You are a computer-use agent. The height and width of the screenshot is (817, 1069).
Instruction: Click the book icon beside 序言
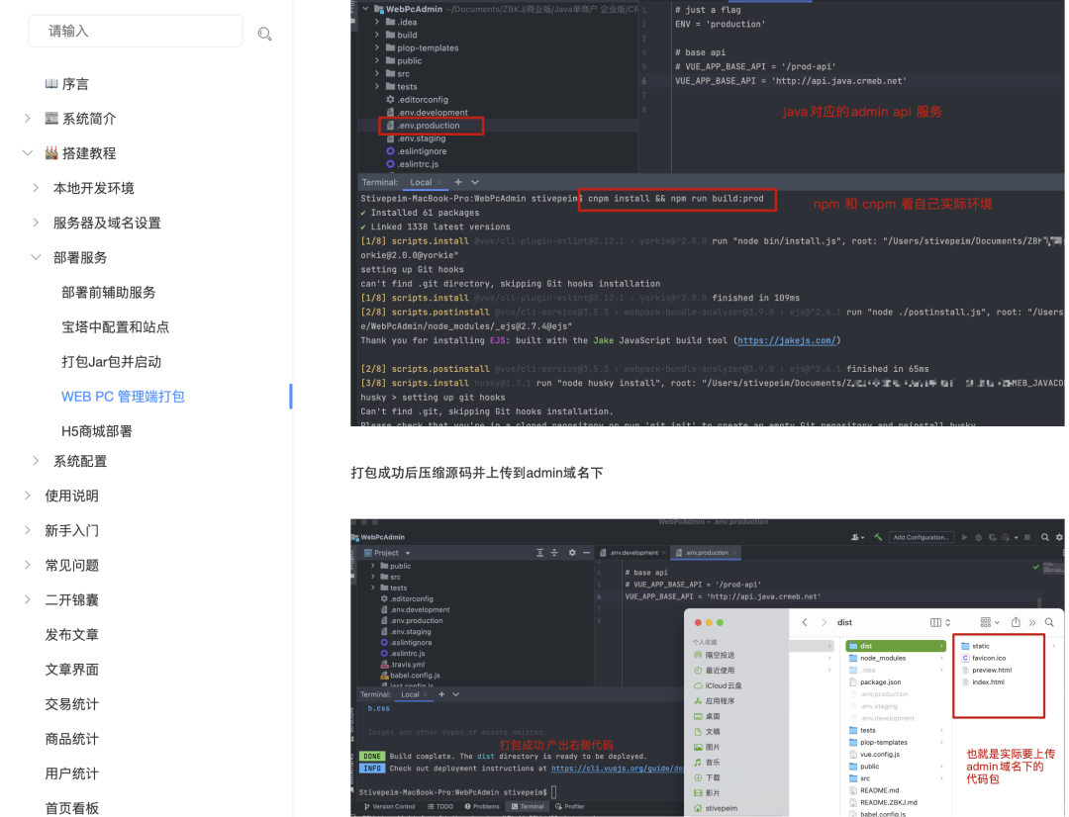click(x=51, y=84)
